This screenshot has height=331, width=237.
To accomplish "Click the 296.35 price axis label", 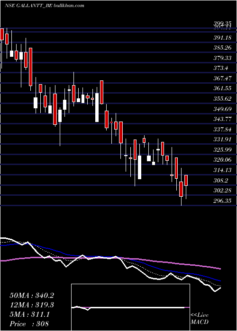I will pyautogui.click(x=222, y=201).
